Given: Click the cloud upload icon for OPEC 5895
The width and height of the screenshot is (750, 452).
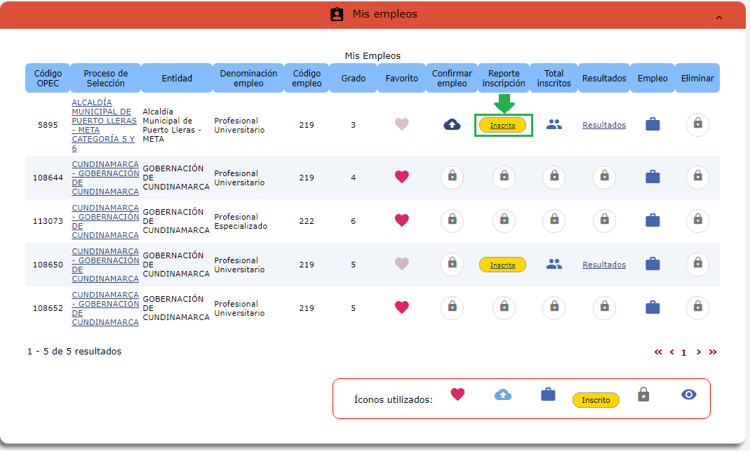Looking at the screenshot, I should [452, 125].
